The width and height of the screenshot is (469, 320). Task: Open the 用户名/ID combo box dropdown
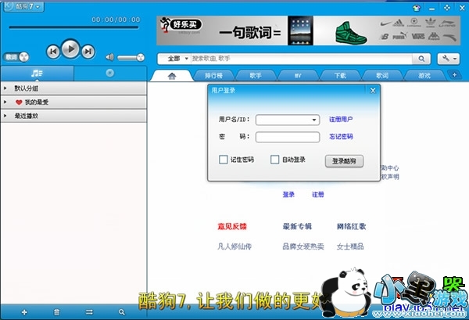[314, 120]
